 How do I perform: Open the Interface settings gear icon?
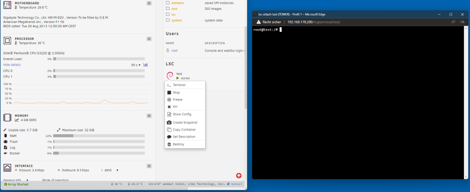[149, 166]
